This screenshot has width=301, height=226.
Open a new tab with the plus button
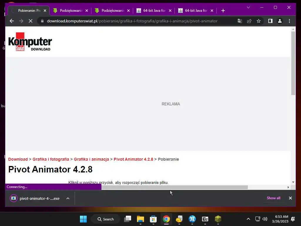[223, 11]
